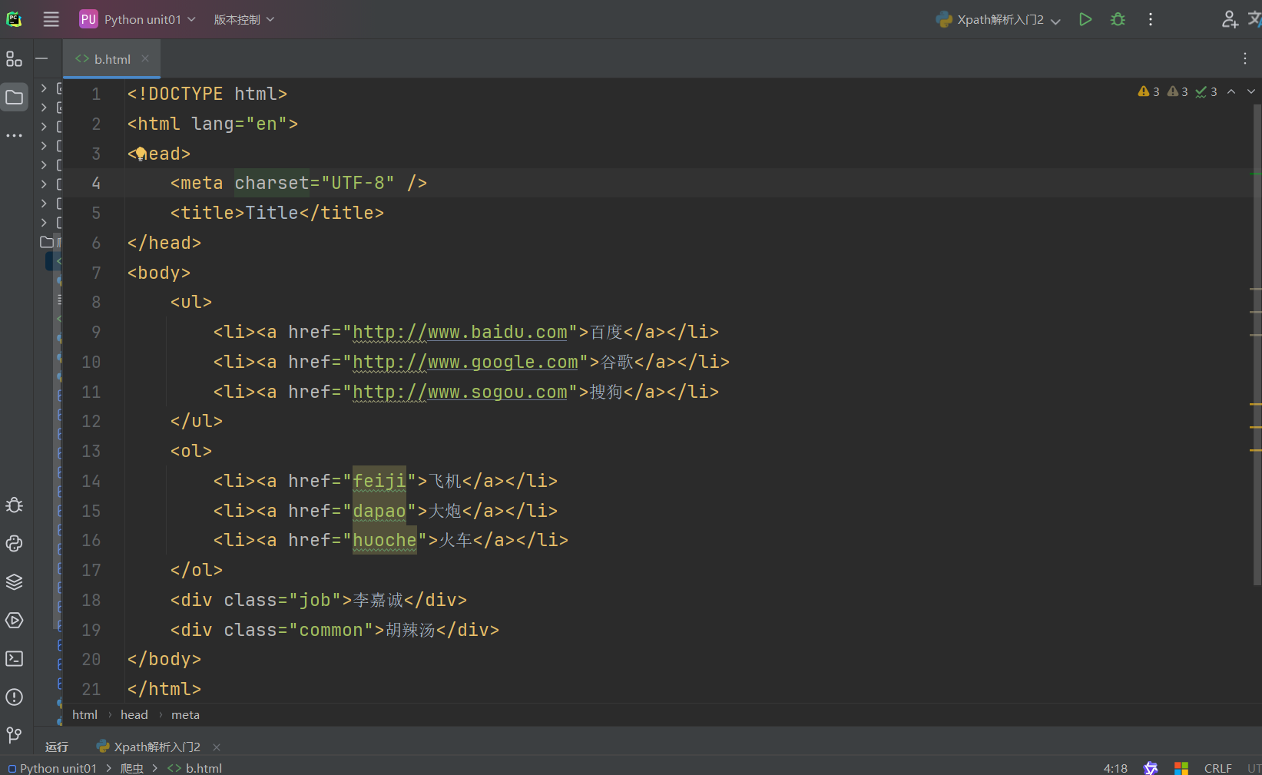The width and height of the screenshot is (1262, 775).
Task: Close the b.html editor tab
Action: tap(145, 58)
